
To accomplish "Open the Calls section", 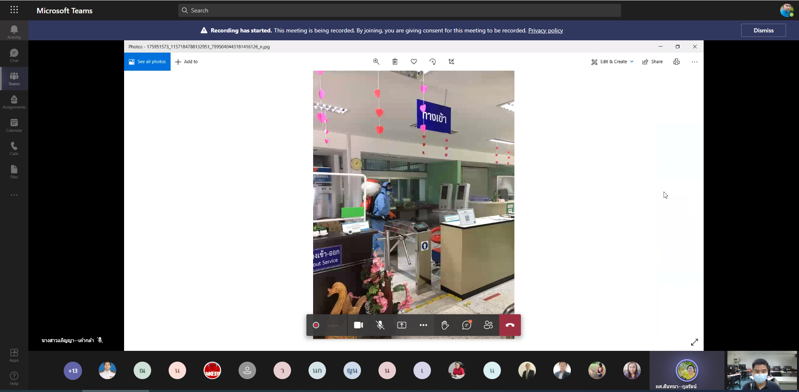I will pyautogui.click(x=14, y=148).
